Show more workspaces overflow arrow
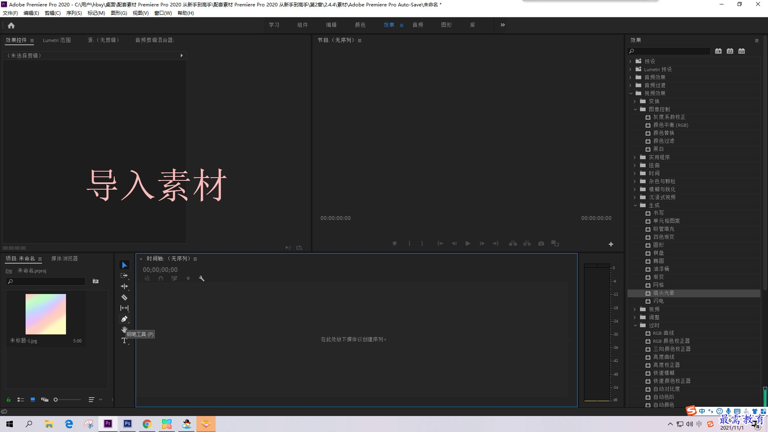The height and width of the screenshot is (432, 768). click(x=503, y=25)
